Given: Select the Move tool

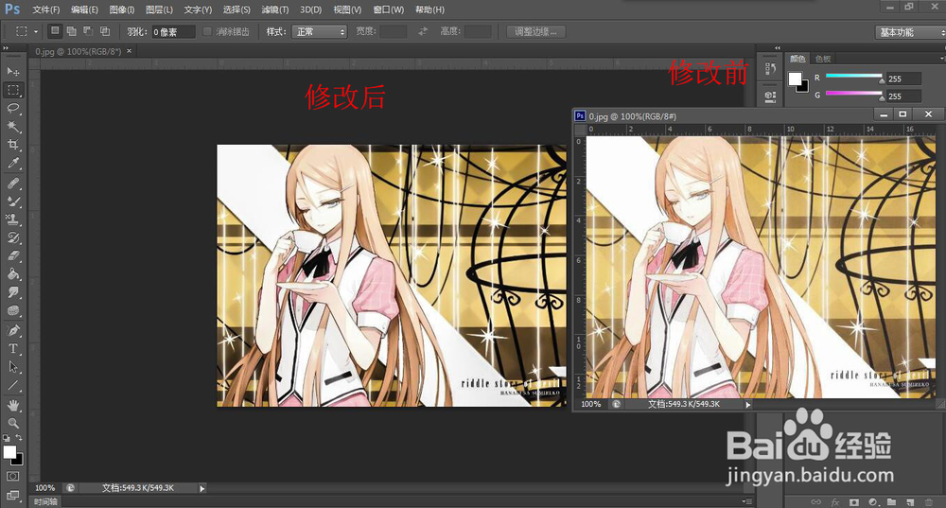Looking at the screenshot, I should 13,72.
